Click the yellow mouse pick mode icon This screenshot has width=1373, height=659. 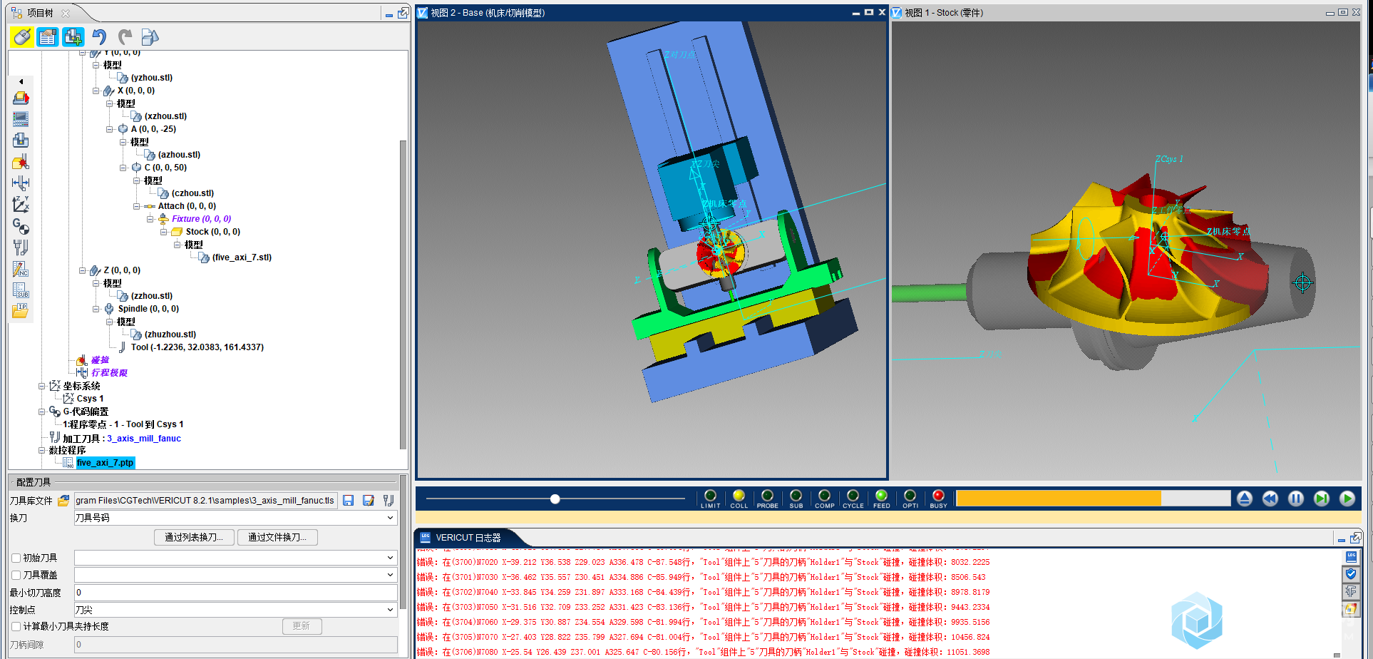22,37
